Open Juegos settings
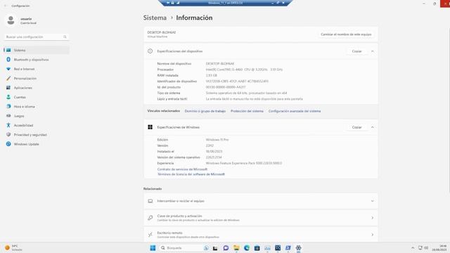Screen dimensions: 450x253 pyautogui.click(x=37, y=116)
